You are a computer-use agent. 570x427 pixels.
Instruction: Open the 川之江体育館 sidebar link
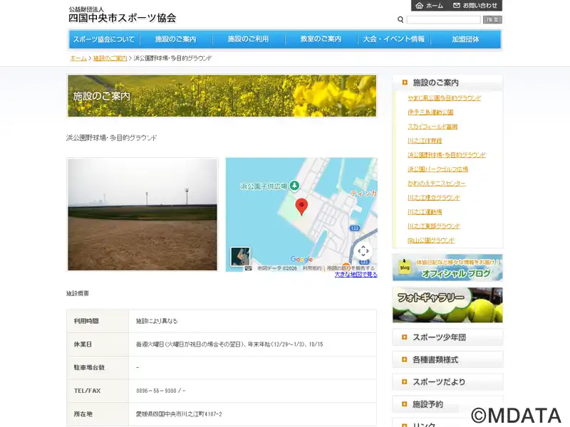pos(425,141)
